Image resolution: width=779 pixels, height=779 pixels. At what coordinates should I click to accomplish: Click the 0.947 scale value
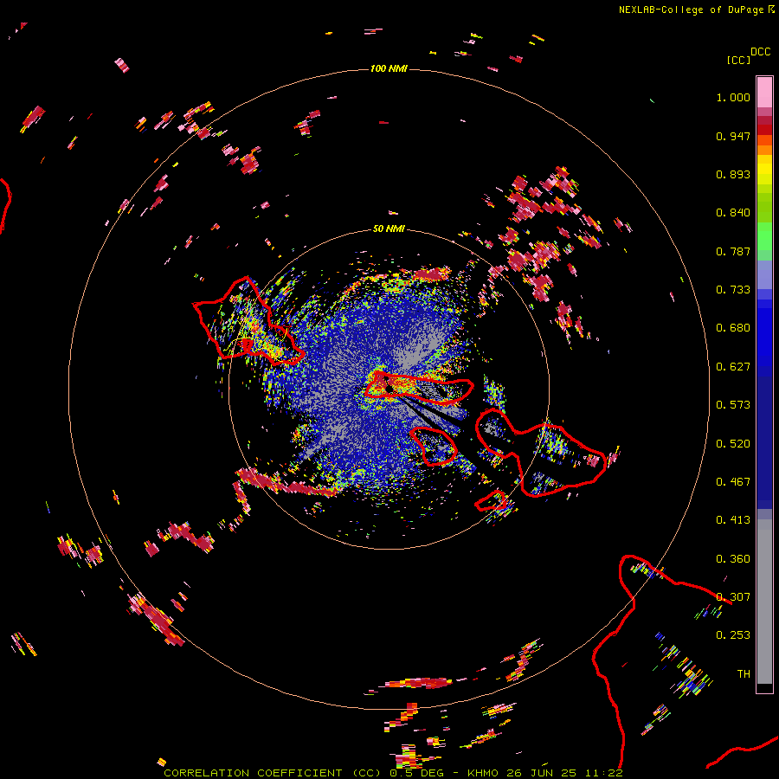pyautogui.click(x=733, y=136)
